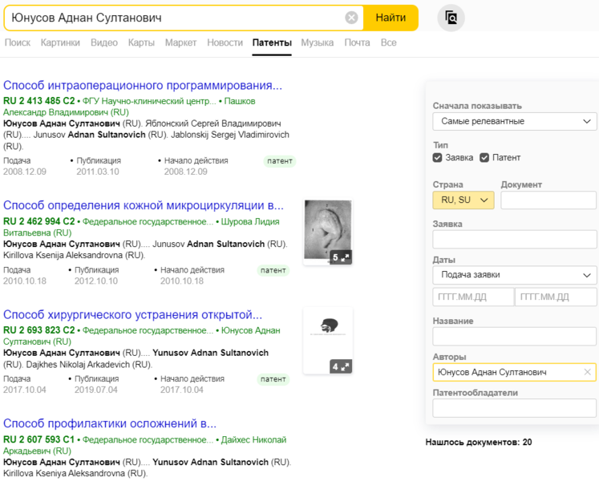Click the image search icon beside Найти

pos(451,18)
